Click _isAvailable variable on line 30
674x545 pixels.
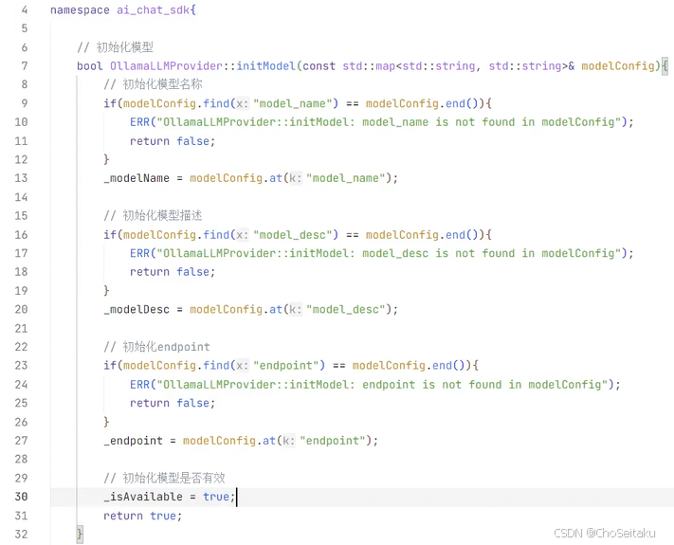coord(143,497)
